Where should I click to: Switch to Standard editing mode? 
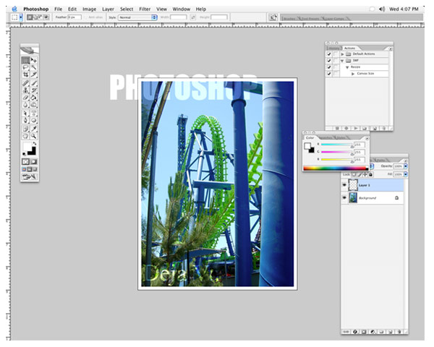(25, 162)
